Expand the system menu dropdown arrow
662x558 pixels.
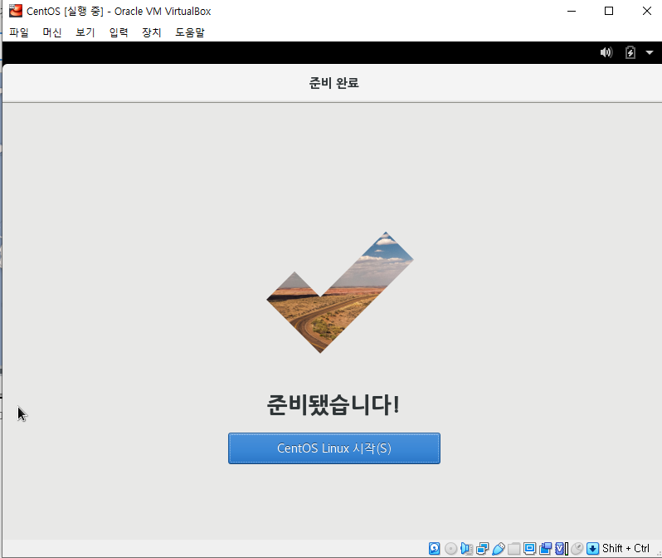650,52
